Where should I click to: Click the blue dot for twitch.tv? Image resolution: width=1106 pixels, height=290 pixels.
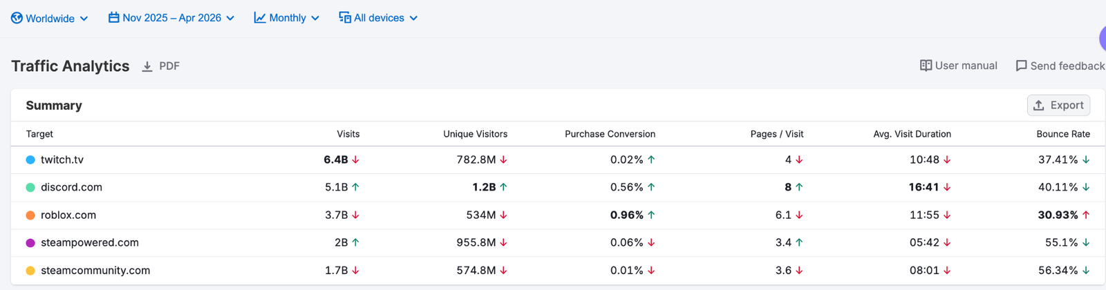[30, 159]
